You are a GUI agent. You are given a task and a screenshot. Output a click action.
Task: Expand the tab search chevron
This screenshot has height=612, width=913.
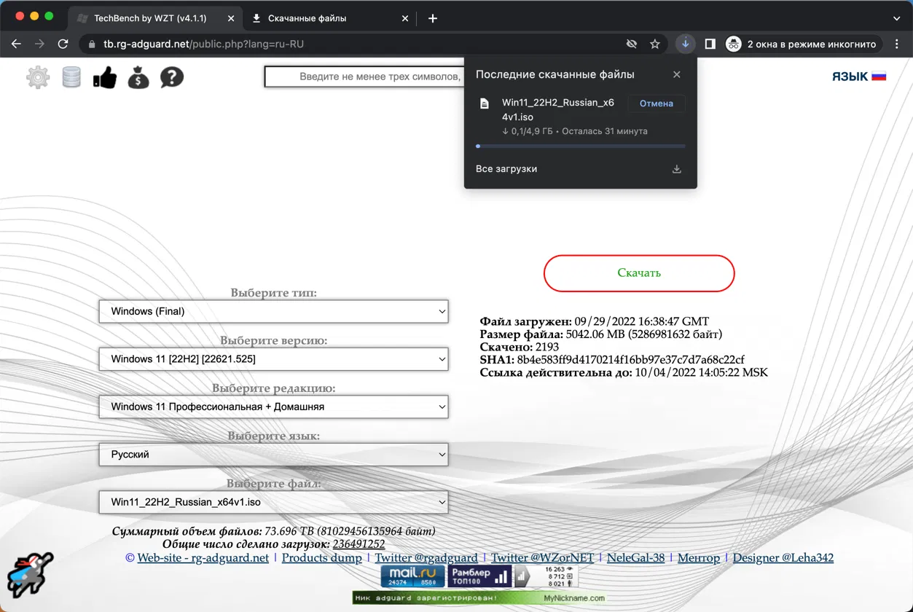(897, 18)
